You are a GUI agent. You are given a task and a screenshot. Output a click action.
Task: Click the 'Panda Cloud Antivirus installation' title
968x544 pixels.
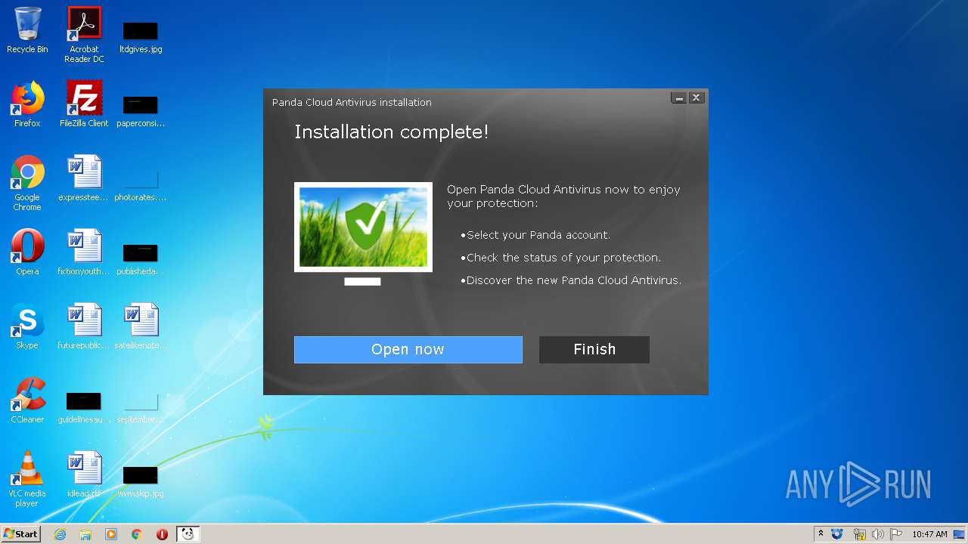[352, 102]
